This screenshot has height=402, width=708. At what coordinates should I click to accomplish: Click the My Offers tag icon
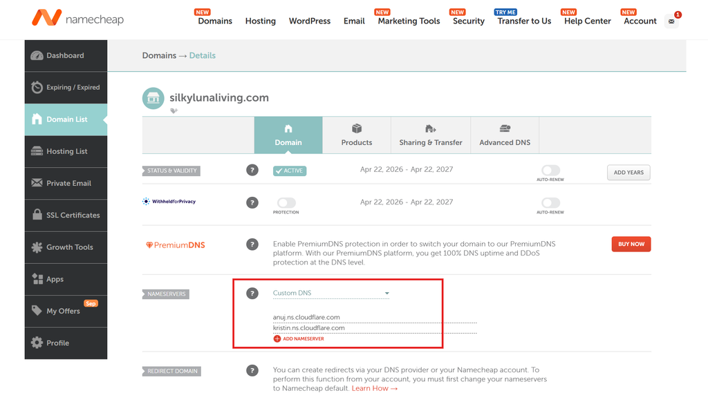point(37,310)
